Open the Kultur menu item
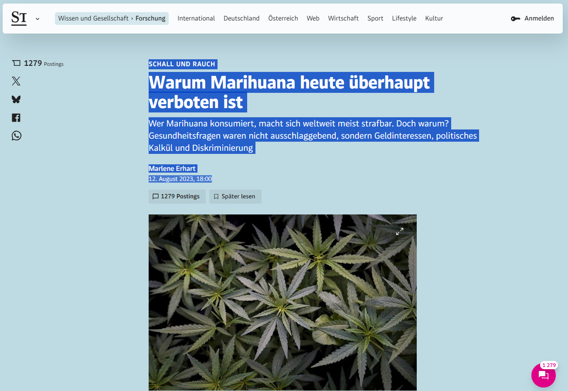Viewport: 568px width, 391px height. click(434, 18)
